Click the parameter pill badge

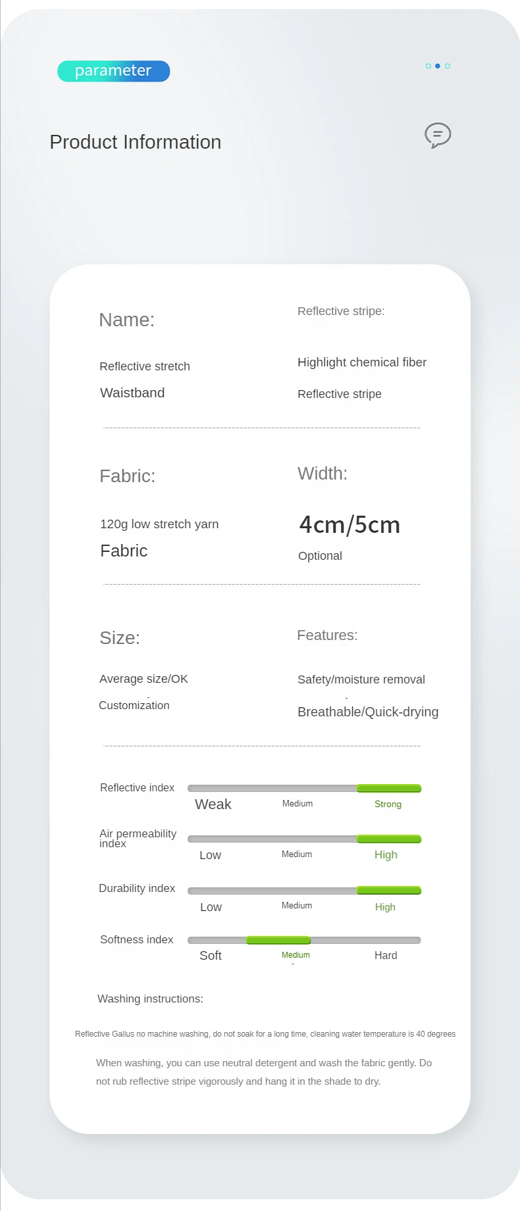click(x=113, y=71)
